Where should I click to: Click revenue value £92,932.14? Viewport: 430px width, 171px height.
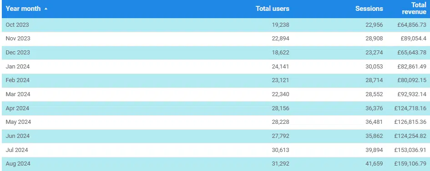click(x=412, y=94)
